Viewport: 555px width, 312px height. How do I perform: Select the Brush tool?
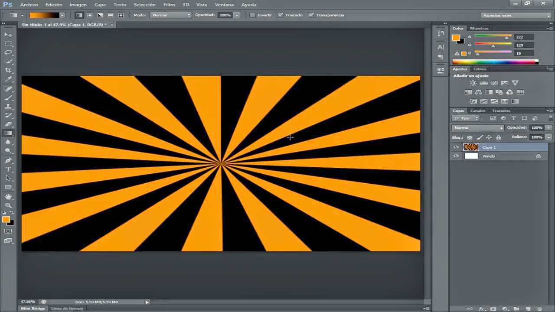[8, 97]
